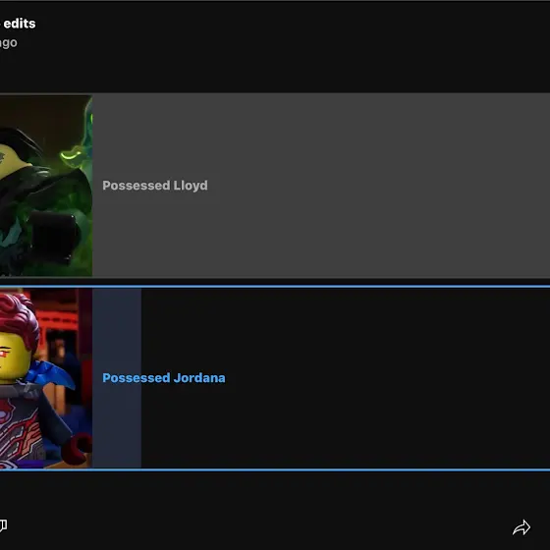The height and width of the screenshot is (550, 550).
Task: Select the Possessed Jordana poll option
Action: click(x=275, y=378)
